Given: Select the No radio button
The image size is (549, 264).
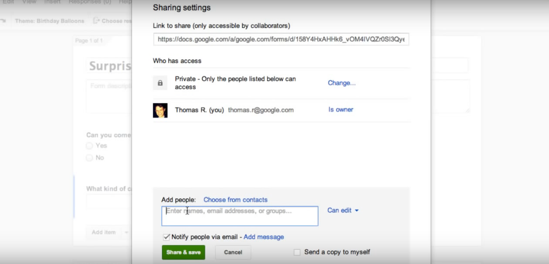Looking at the screenshot, I should (x=89, y=157).
